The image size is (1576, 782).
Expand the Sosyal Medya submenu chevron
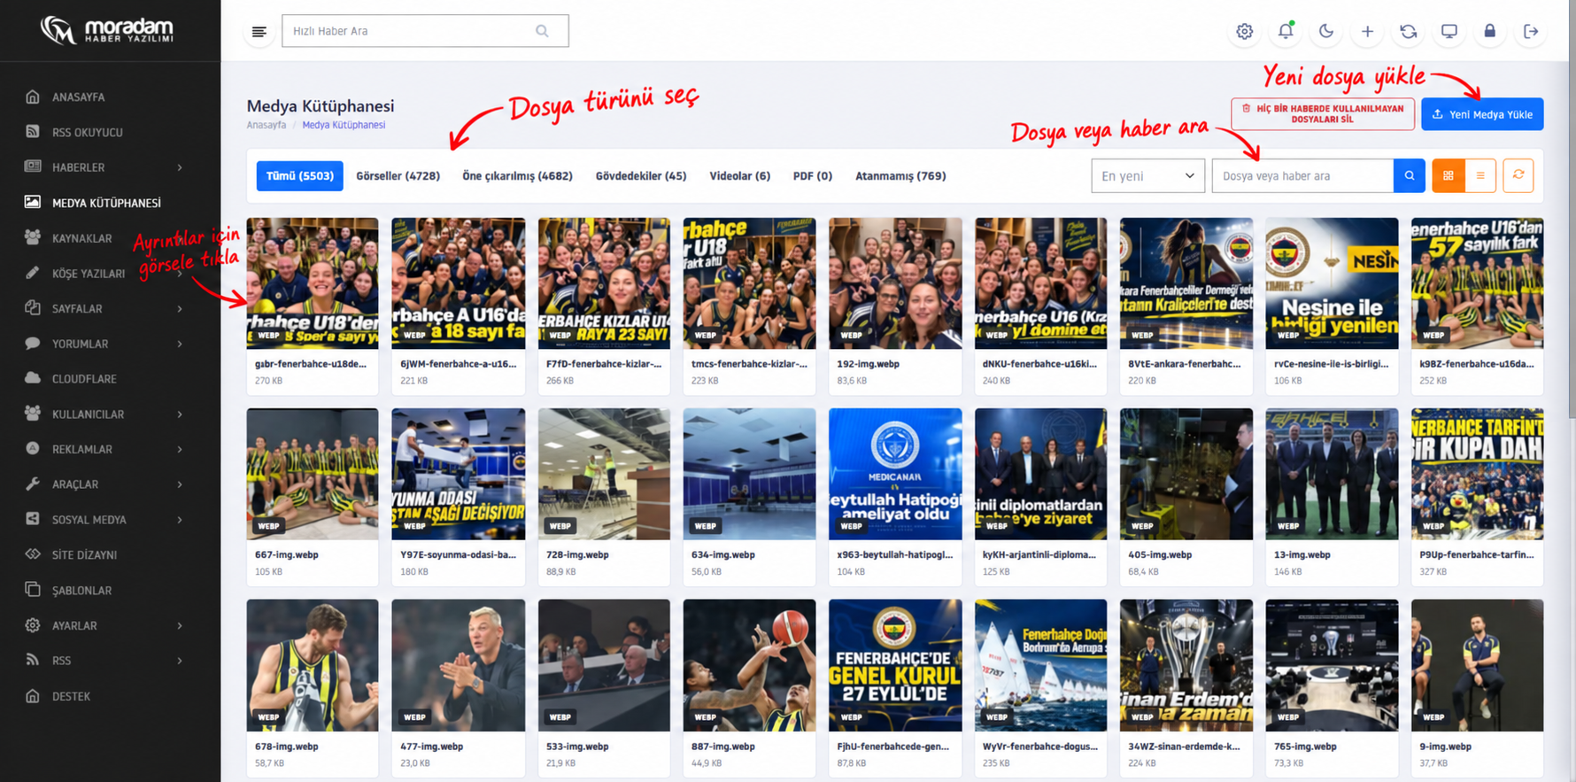pos(180,520)
